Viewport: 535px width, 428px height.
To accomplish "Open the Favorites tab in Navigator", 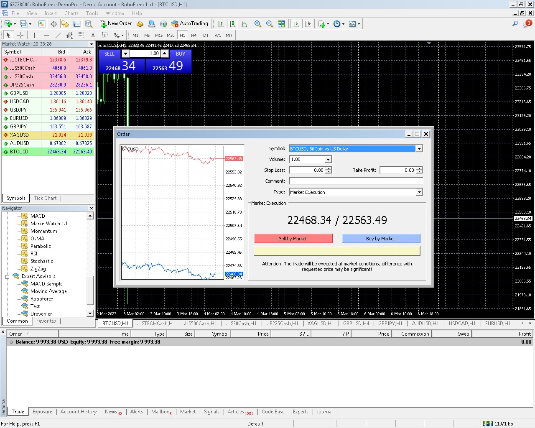I will point(46,321).
